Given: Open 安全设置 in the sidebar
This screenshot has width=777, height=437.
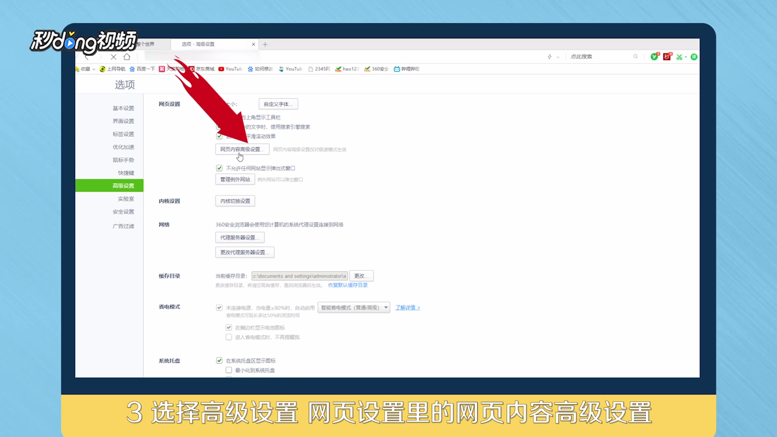Looking at the screenshot, I should click(123, 212).
